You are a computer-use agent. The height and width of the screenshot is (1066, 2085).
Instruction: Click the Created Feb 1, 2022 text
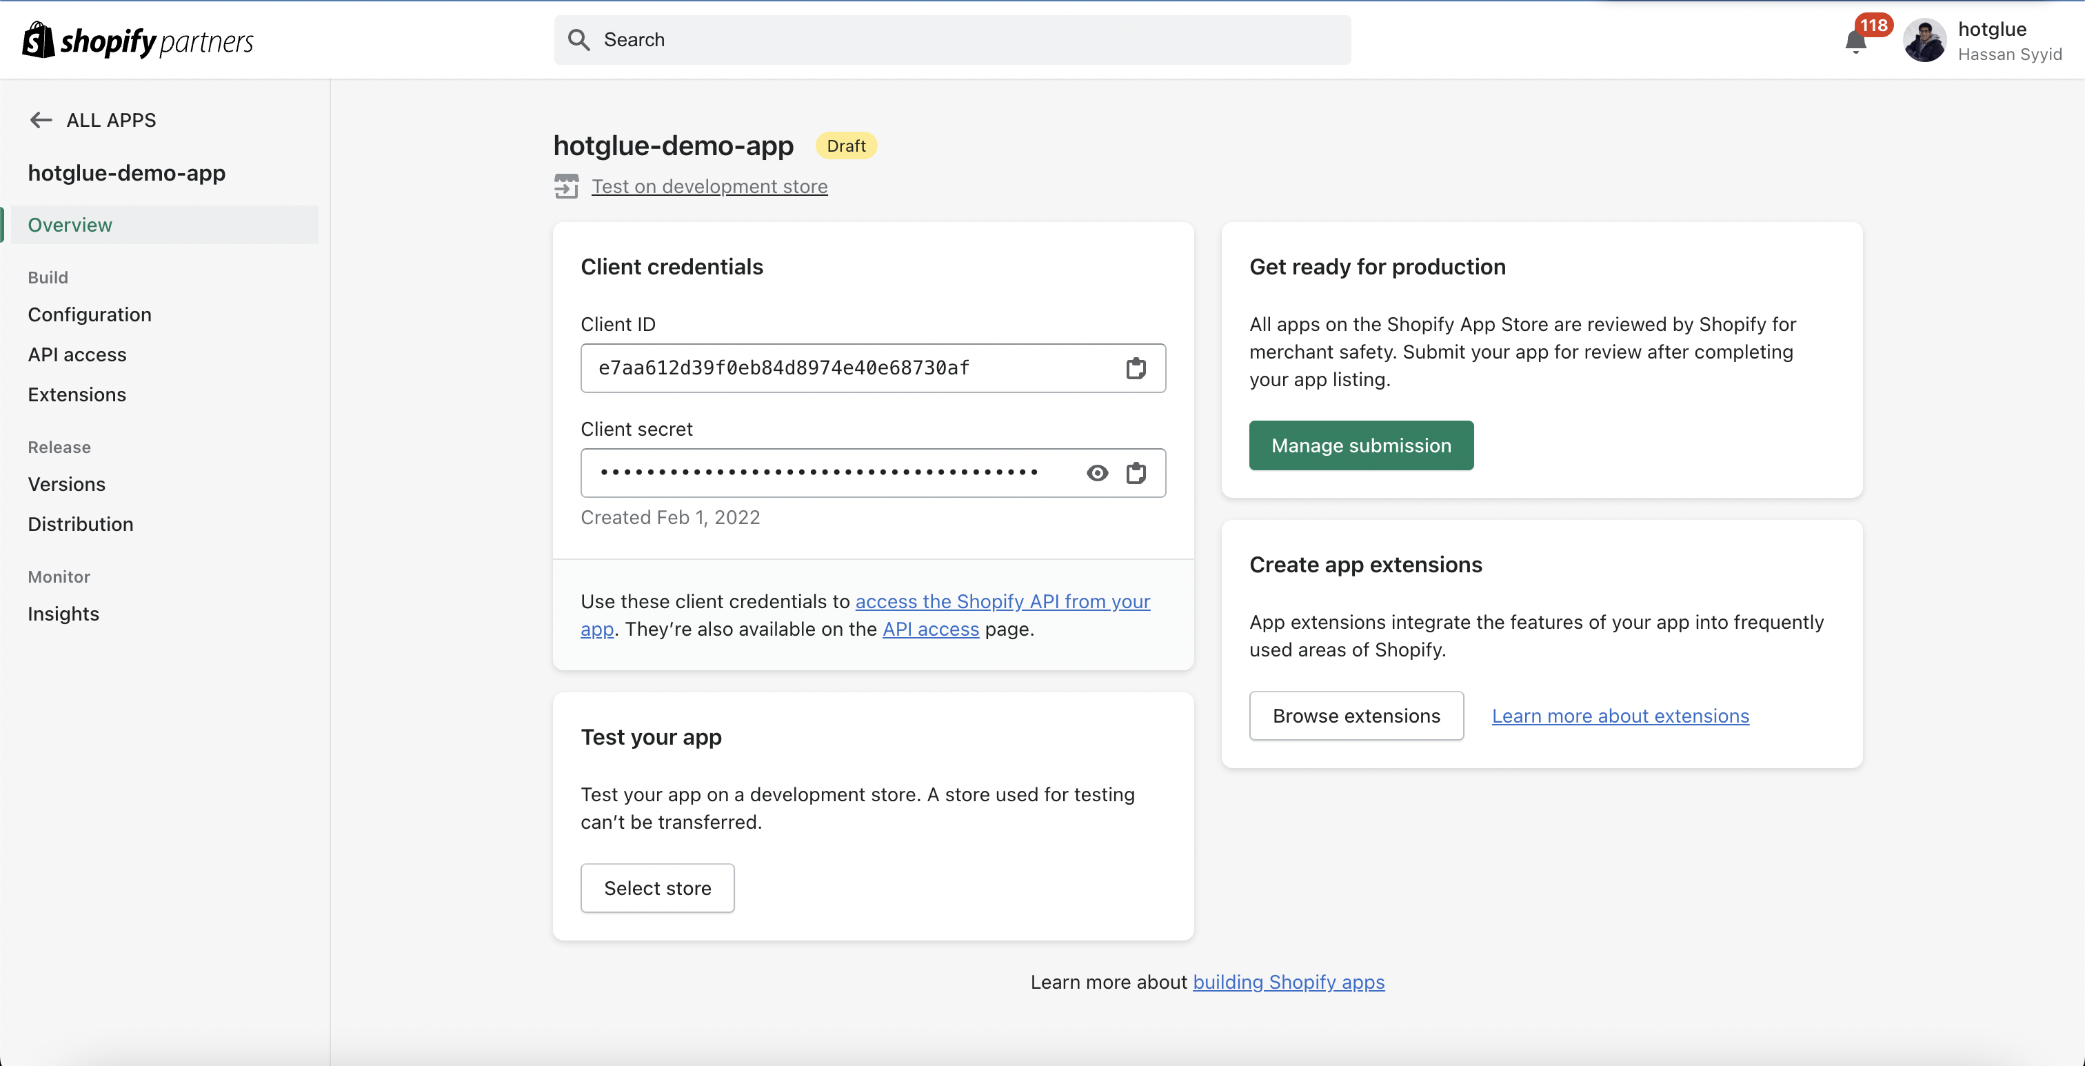[670, 517]
